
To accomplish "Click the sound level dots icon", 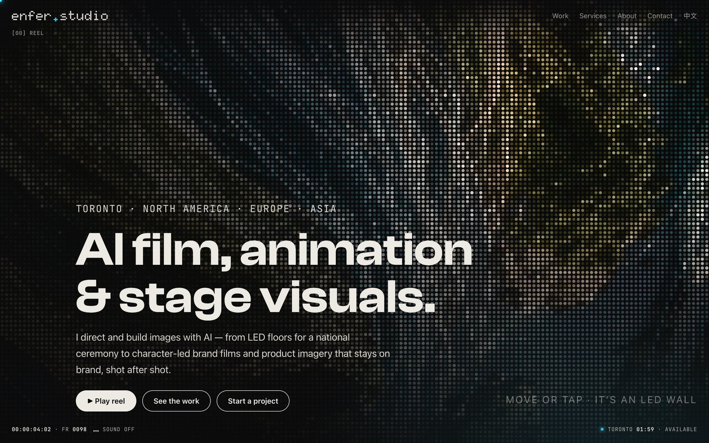I will pyautogui.click(x=96, y=430).
